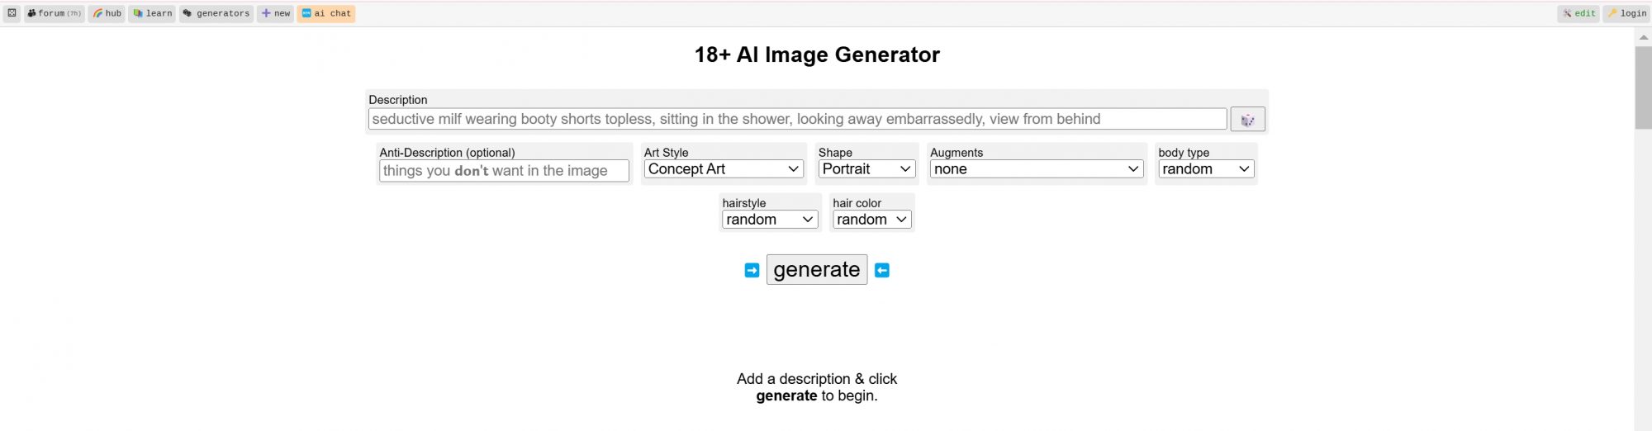Create a new generator with plus button
This screenshot has width=1652, height=431.
pyautogui.click(x=276, y=13)
